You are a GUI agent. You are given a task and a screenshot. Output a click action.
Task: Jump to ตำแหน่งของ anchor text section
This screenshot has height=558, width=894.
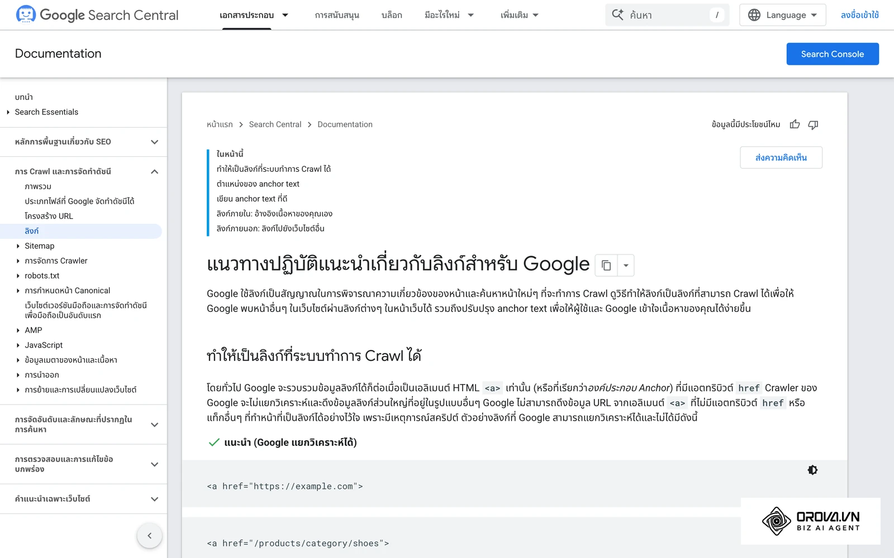coord(258,184)
